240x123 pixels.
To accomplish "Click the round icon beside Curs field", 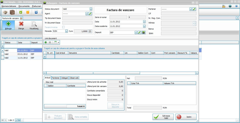I will click(90, 31).
